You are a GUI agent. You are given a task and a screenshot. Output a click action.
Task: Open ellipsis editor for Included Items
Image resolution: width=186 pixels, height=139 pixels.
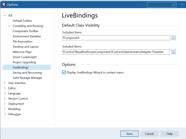click(x=173, y=52)
